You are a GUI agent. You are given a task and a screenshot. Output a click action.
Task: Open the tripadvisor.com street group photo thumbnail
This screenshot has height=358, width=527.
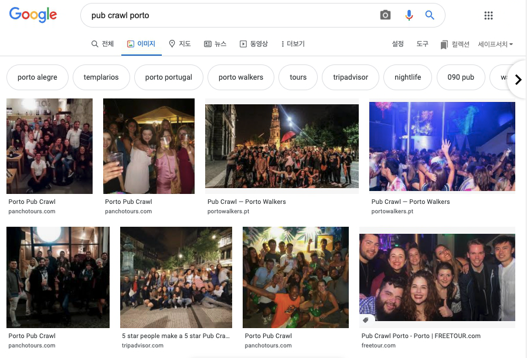[176, 277]
